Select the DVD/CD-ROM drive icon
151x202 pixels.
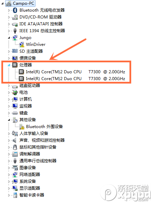(15, 17)
